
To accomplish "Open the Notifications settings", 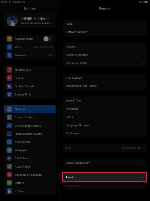I will pyautogui.click(x=29, y=70).
